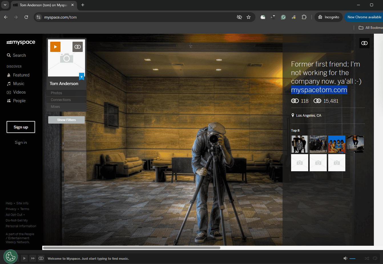Toggle shuffle in the music player
Image resolution: width=383 pixels, height=264 pixels.
click(x=367, y=258)
